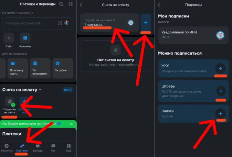Add ЖКУ subscription with plus button

coord(220,68)
